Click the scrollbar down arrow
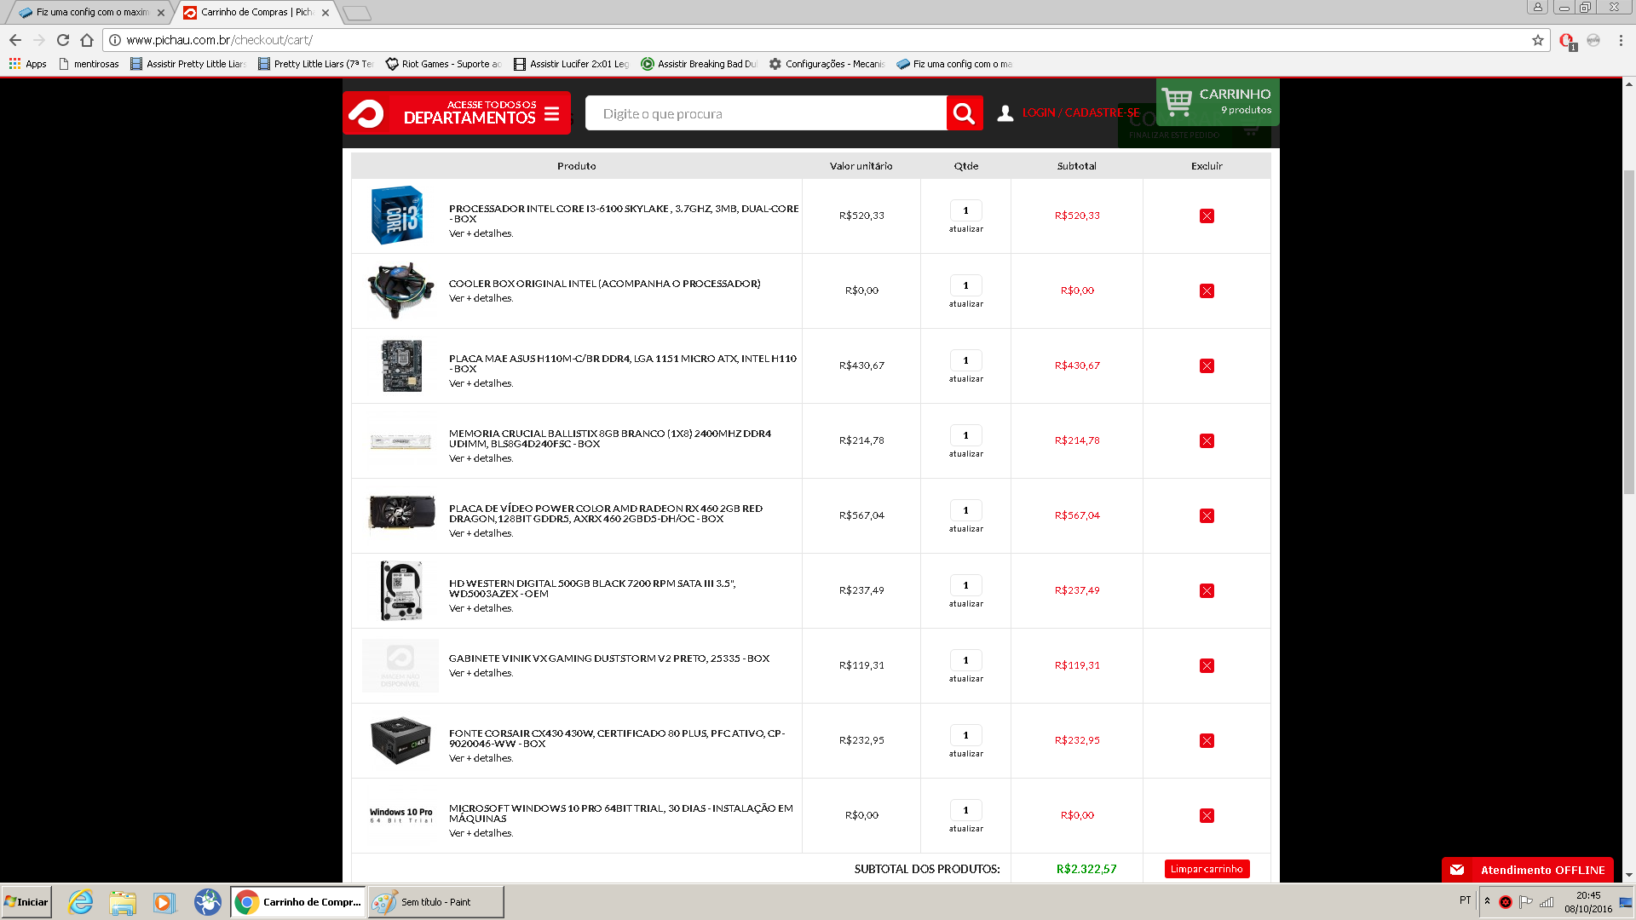The height and width of the screenshot is (920, 1636). pos(1628,875)
